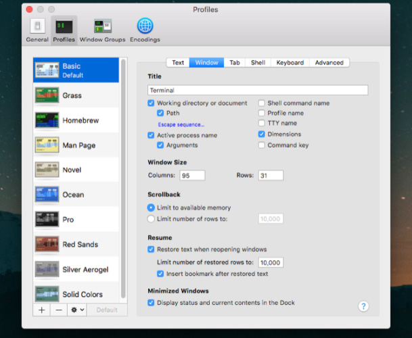
Task: Select the Ocean profile
Action: [x=73, y=195]
